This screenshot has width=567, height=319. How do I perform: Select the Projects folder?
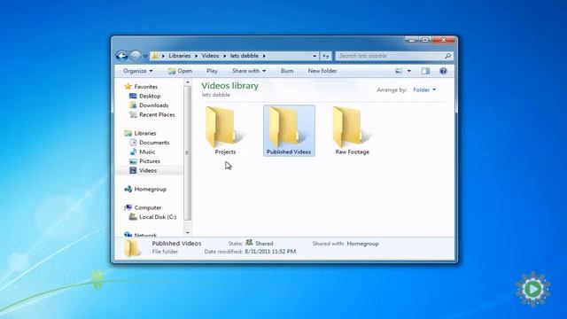pyautogui.click(x=225, y=130)
